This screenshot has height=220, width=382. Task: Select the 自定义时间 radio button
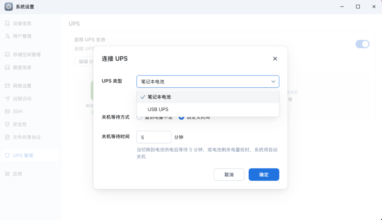[x=181, y=118]
